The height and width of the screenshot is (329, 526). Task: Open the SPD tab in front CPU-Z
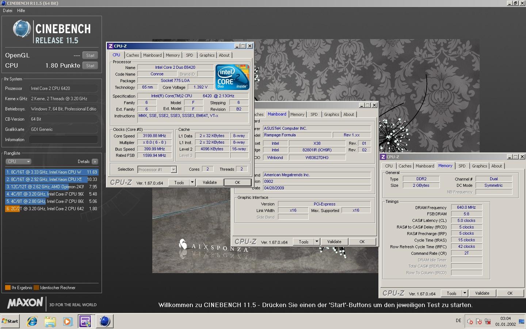(x=190, y=55)
